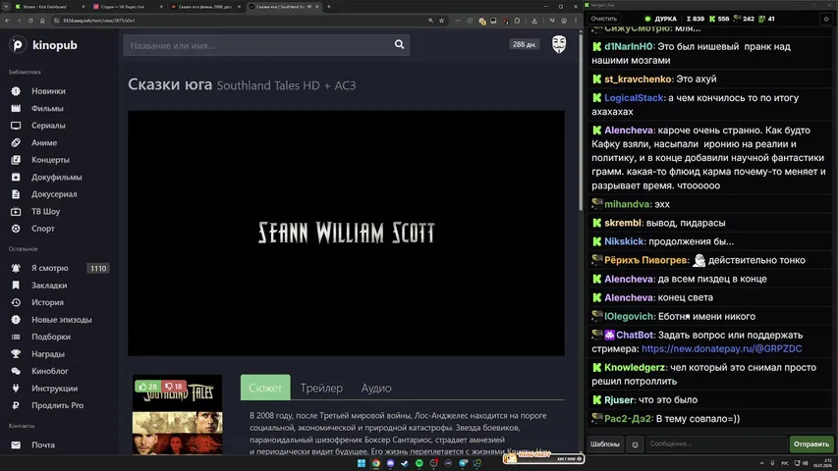Image resolution: width=838 pixels, height=471 pixels.
Task: Open the Аниме category
Action: [x=44, y=142]
